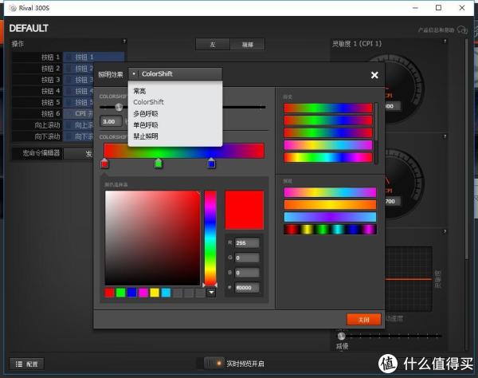Pick a shade in the saturation square
This screenshot has width=478, height=378.
point(152,238)
